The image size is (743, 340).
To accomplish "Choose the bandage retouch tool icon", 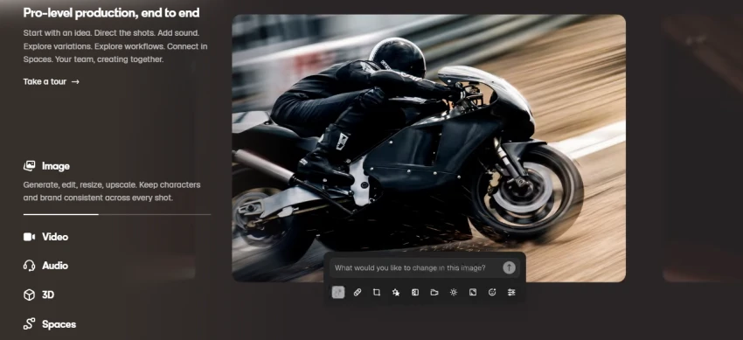I will 358,293.
